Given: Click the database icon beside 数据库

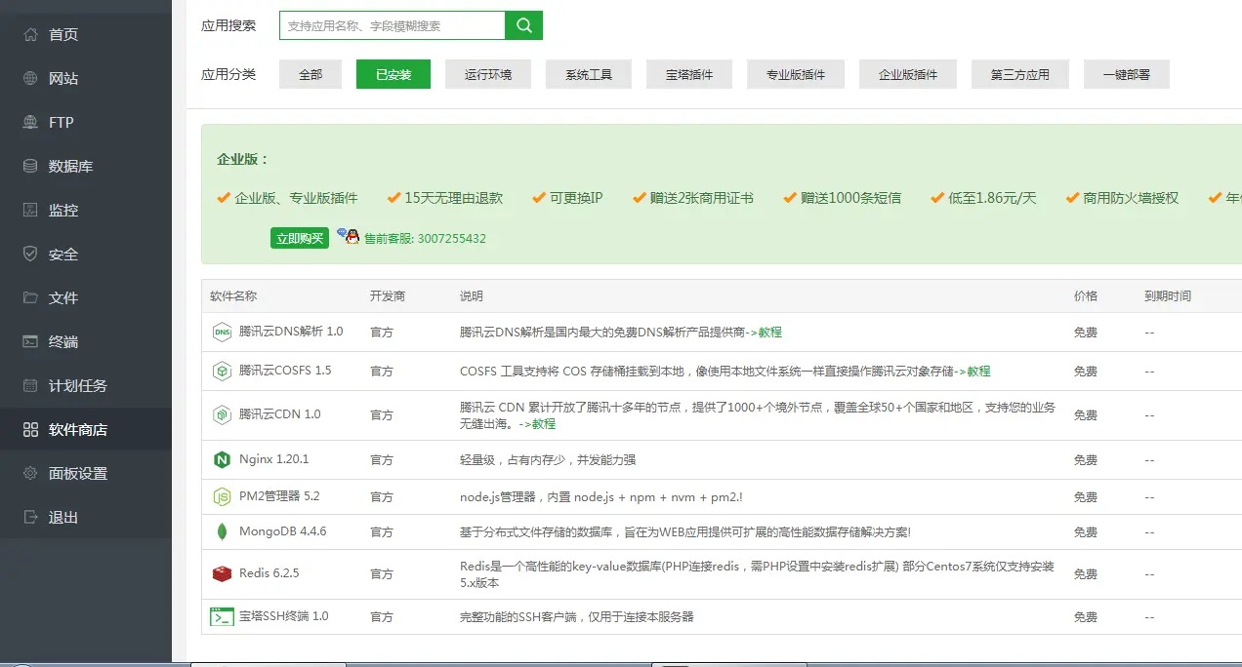Looking at the screenshot, I should tap(30, 166).
